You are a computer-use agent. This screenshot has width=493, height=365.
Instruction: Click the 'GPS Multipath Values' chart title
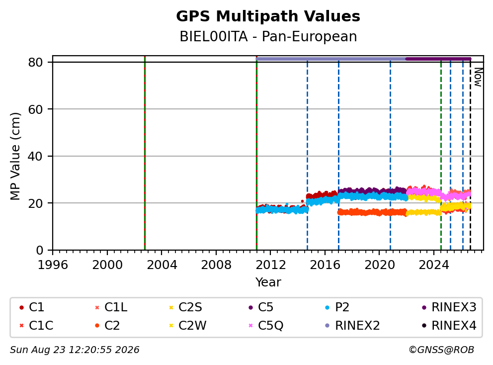coord(268,16)
